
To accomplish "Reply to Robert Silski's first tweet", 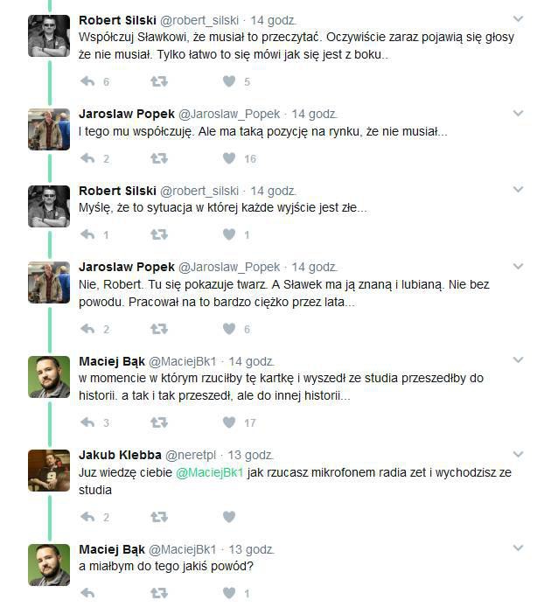I will (87, 81).
